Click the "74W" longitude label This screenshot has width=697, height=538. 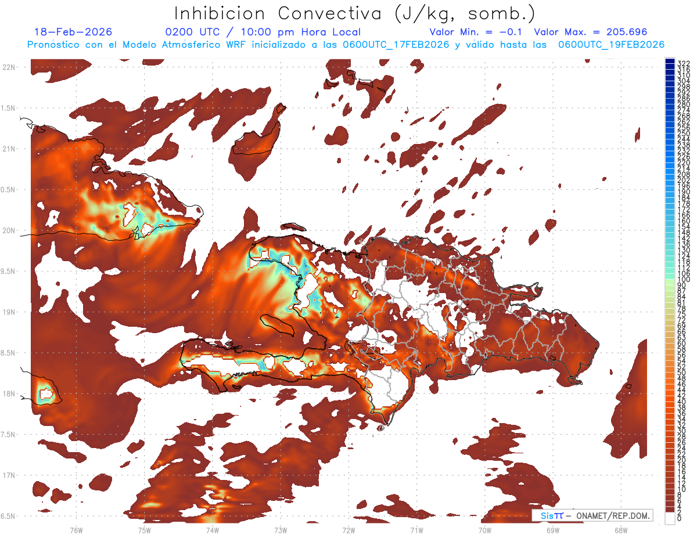(x=212, y=530)
